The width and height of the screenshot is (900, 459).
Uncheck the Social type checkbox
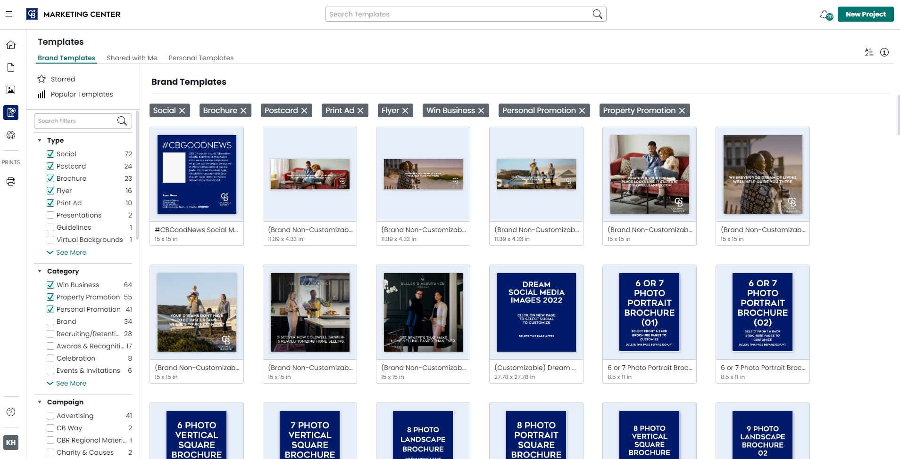50,154
